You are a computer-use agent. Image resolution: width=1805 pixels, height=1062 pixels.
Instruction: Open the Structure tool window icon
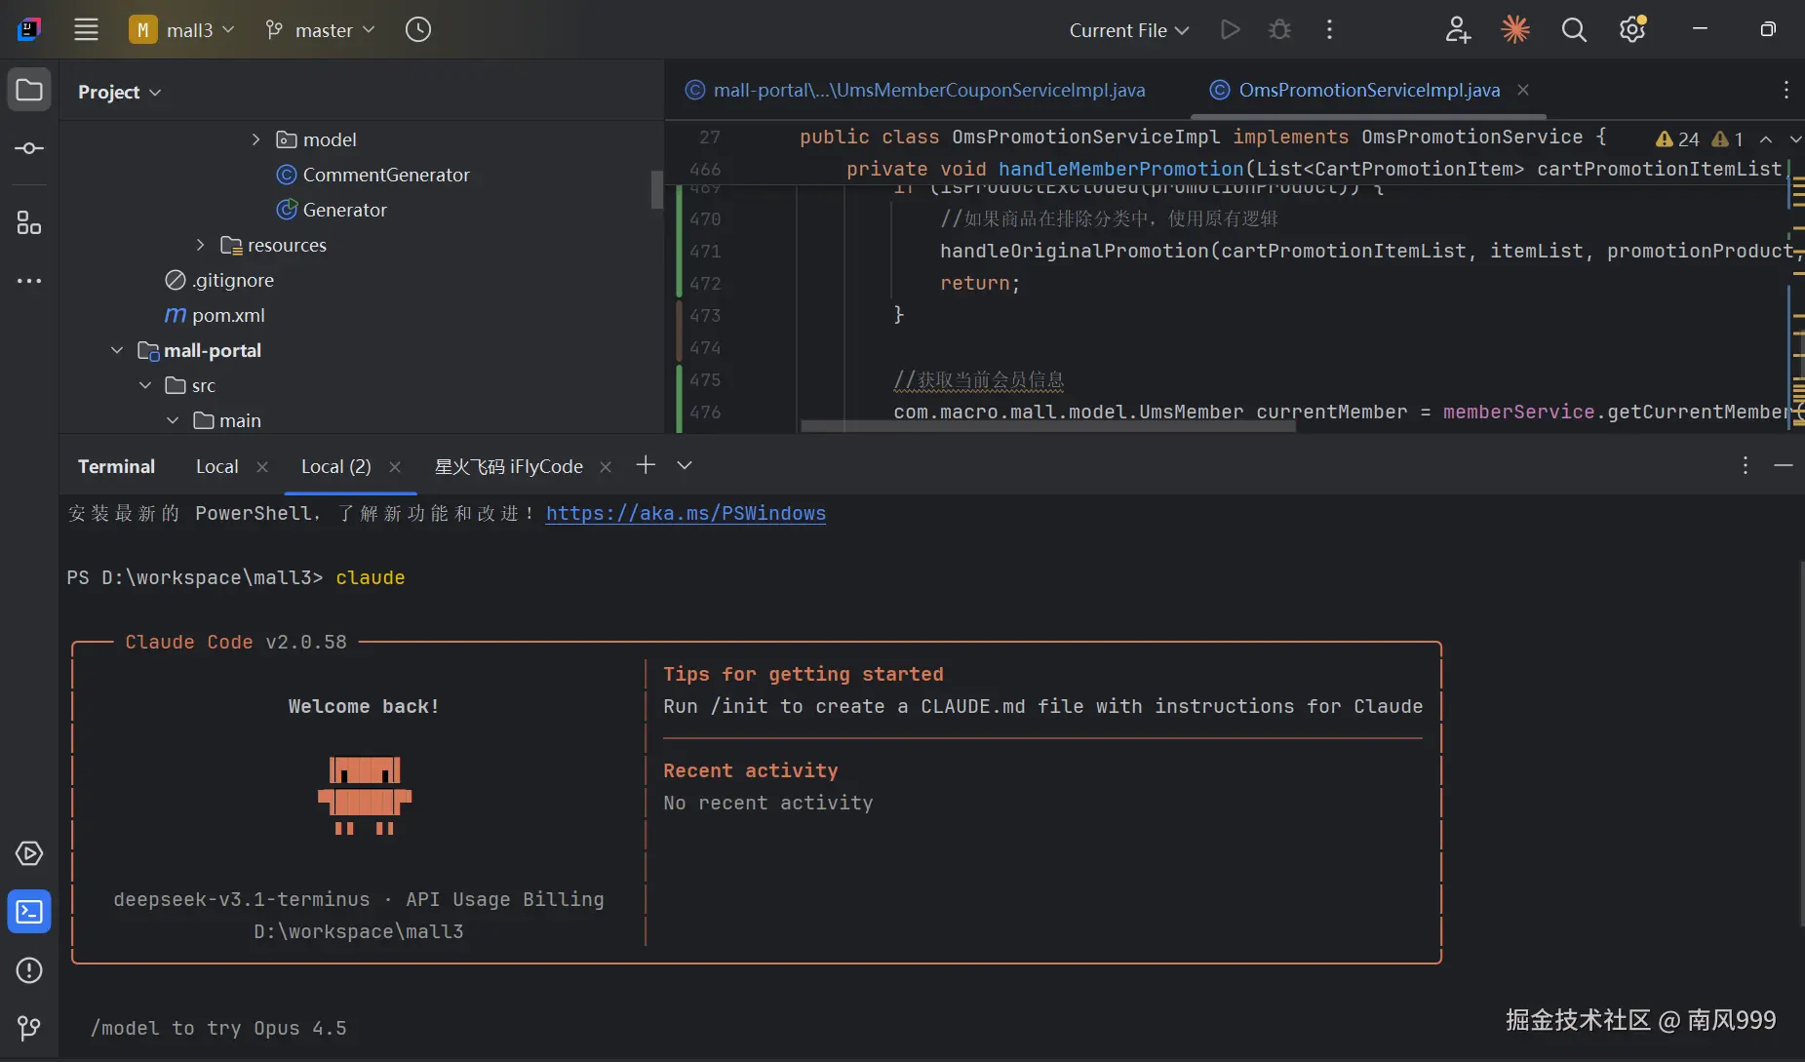click(29, 223)
